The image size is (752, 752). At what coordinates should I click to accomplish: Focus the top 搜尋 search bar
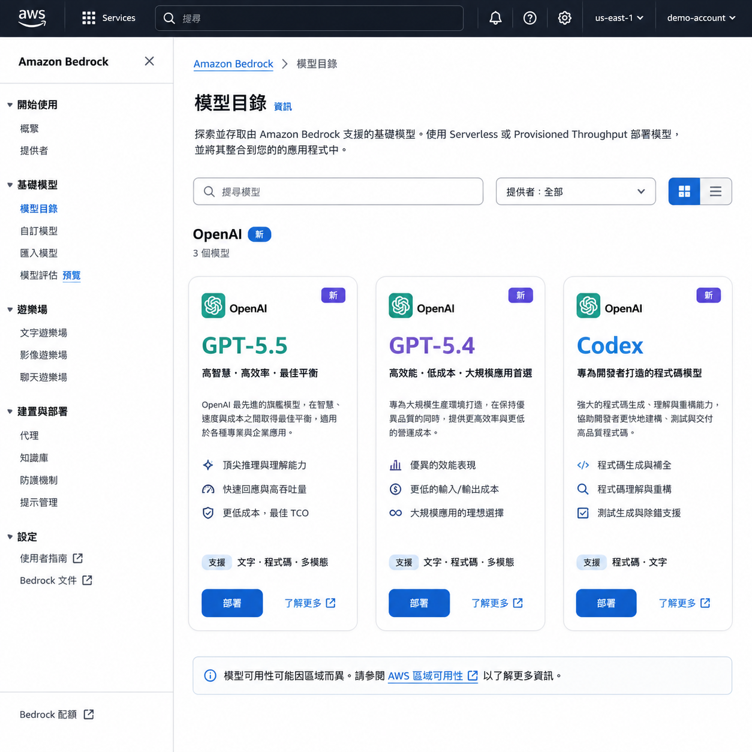click(309, 18)
